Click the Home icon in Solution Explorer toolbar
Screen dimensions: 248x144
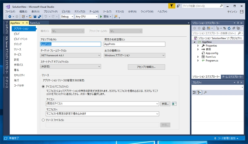click(204, 28)
